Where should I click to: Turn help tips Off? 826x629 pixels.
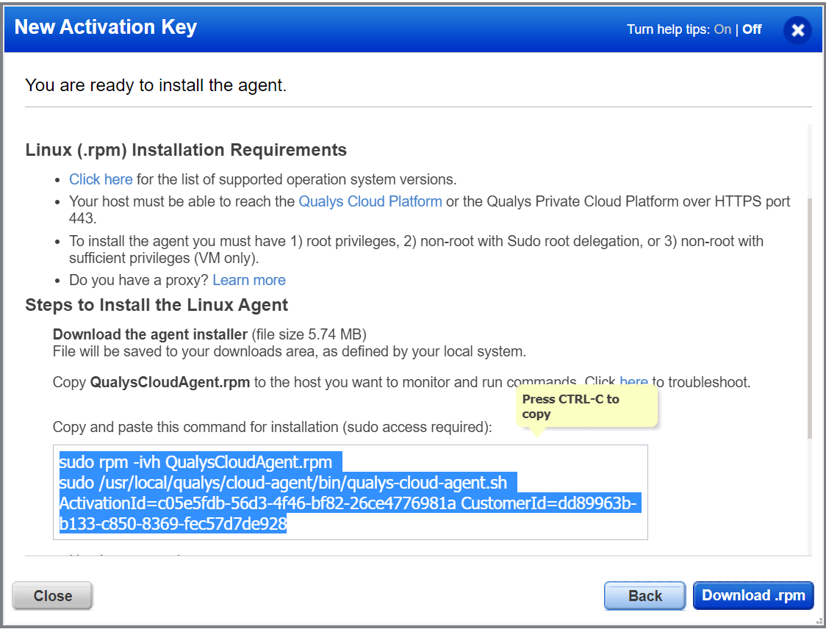point(752,29)
